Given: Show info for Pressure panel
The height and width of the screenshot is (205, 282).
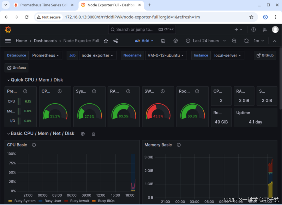Looking at the screenshot, I should pos(25,91).
